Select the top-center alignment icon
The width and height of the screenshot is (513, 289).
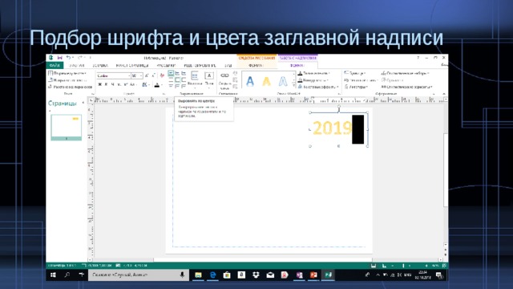177,73
